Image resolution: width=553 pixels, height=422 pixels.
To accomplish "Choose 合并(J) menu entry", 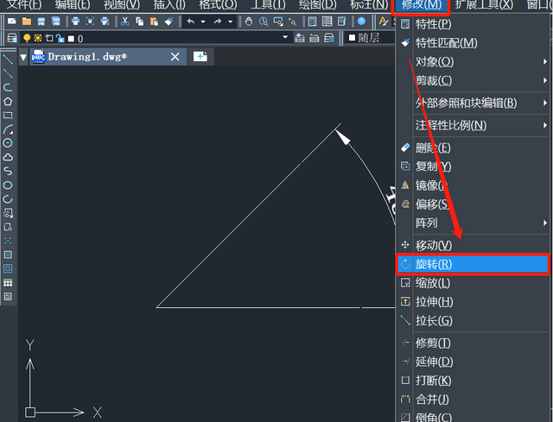I will 473,399.
